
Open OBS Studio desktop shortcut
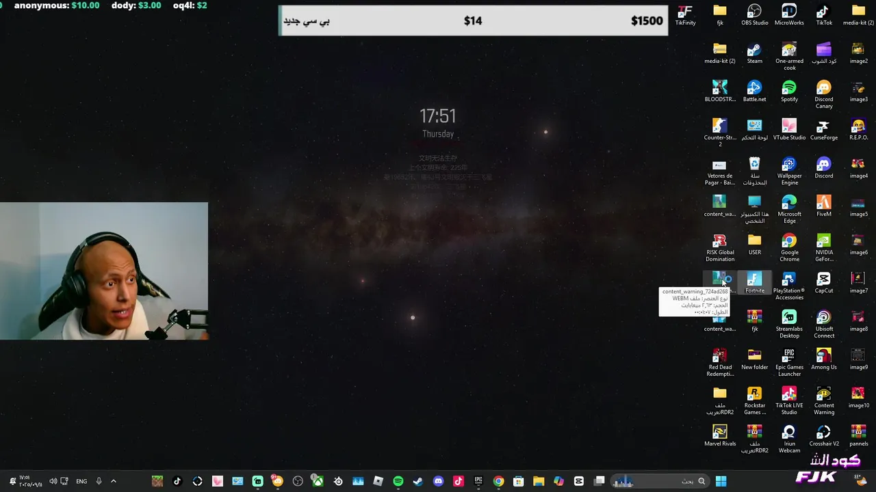coord(754,14)
